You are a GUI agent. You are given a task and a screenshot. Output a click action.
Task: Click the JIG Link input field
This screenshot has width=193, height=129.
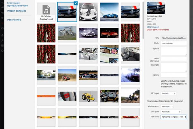pos(174,75)
